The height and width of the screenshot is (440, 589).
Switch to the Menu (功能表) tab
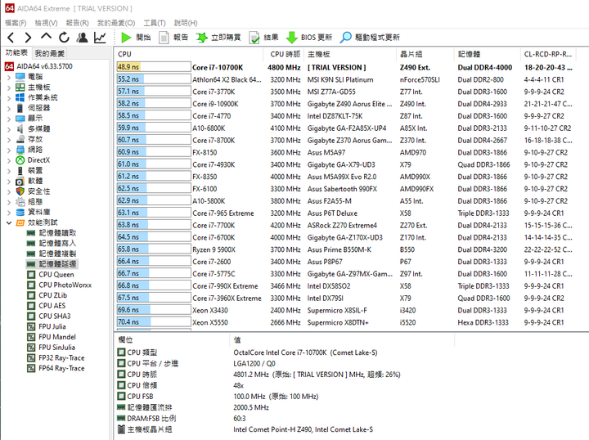click(x=17, y=52)
